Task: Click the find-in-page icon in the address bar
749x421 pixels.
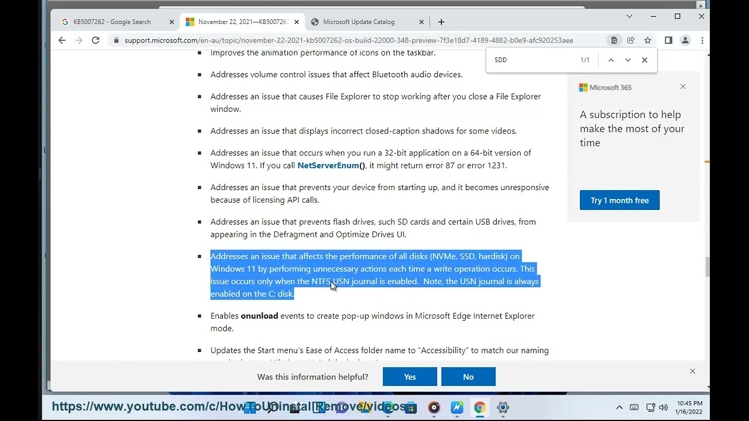Action: [614, 40]
